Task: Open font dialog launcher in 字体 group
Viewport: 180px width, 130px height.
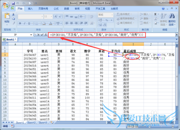Action: 61,29
